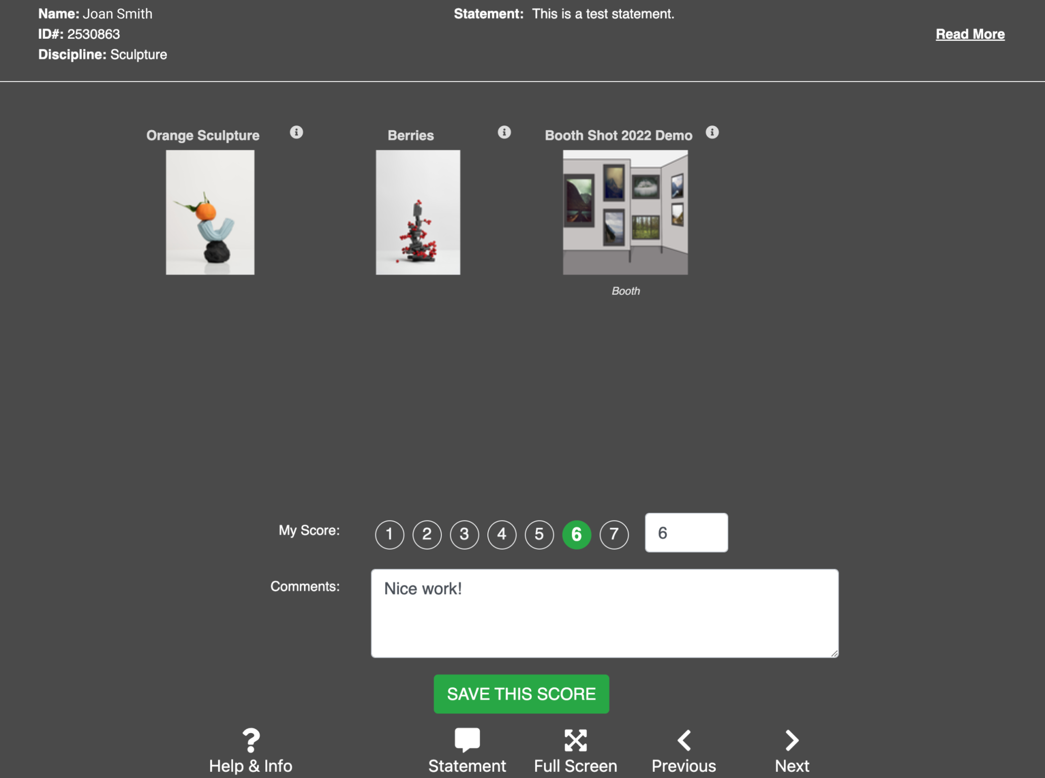Select score 4 on the score scale
1045x778 pixels.
click(x=502, y=534)
